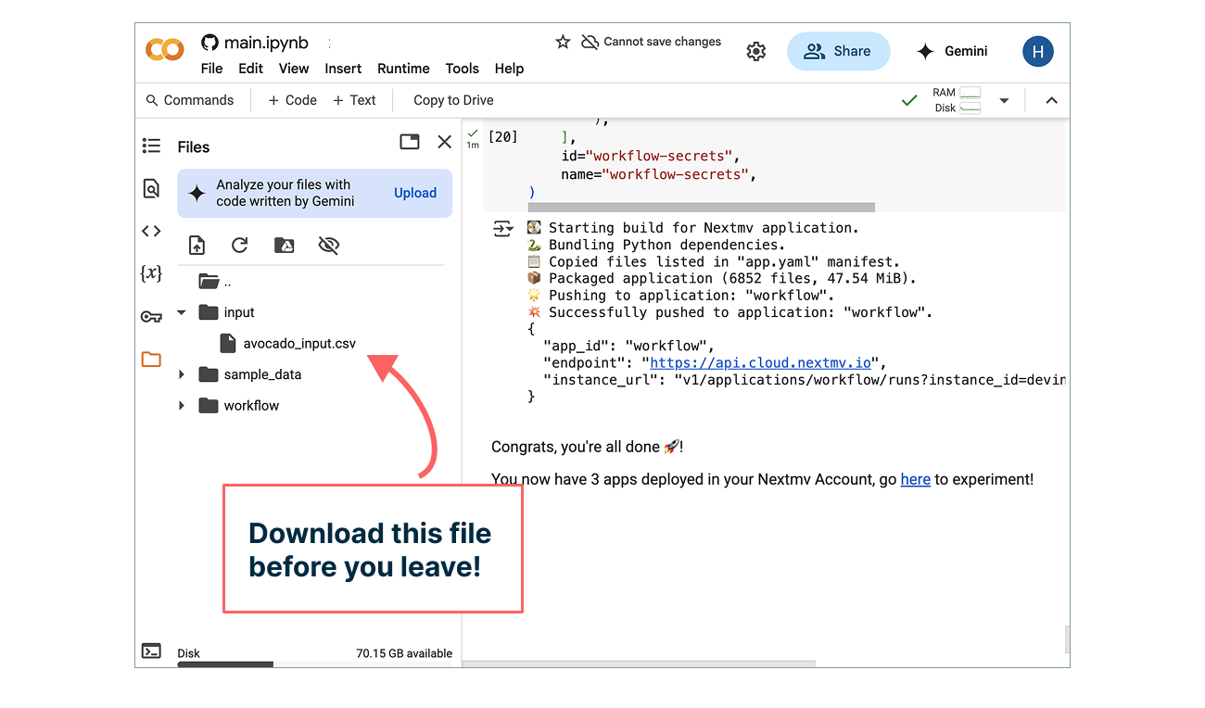The width and height of the screenshot is (1205, 708).
Task: Click the main.ipynb notebook title
Action: click(266, 43)
